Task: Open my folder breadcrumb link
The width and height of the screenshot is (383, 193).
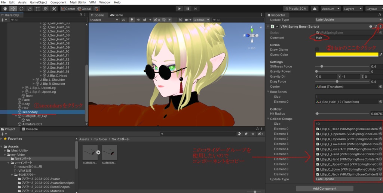Action: coord(100,139)
